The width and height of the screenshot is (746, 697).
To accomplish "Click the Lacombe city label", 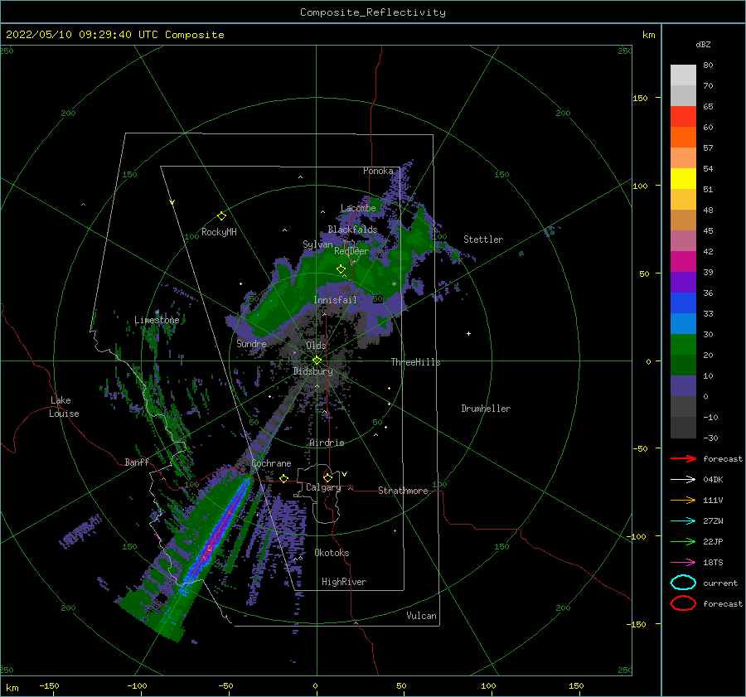I will coord(358,208).
